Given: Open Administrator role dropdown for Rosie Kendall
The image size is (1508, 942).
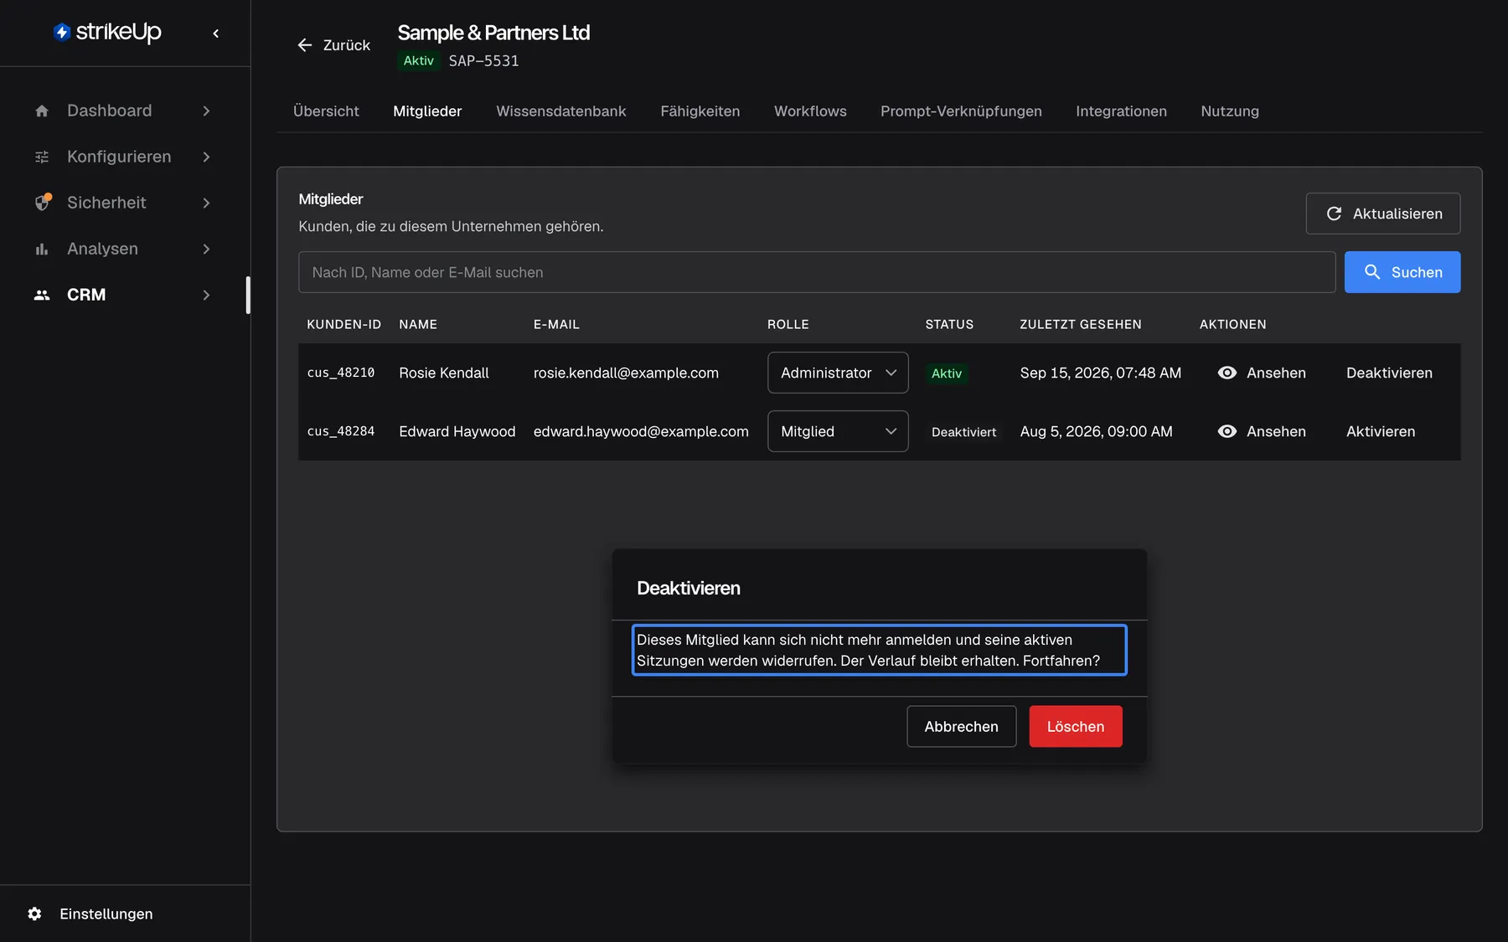Looking at the screenshot, I should point(838,373).
